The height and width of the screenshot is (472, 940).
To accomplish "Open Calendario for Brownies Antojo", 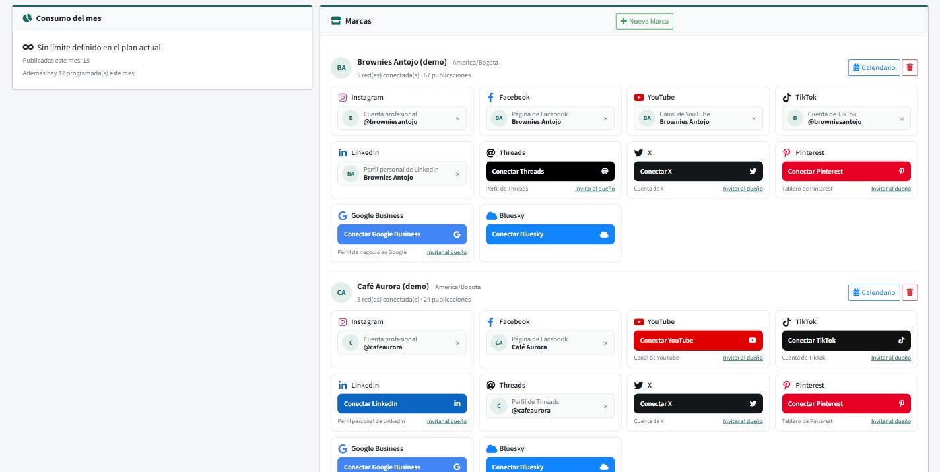I will tap(874, 67).
